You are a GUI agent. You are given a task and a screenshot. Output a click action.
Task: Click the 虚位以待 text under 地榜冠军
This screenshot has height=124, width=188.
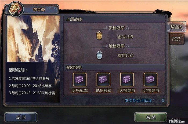pos(126,55)
